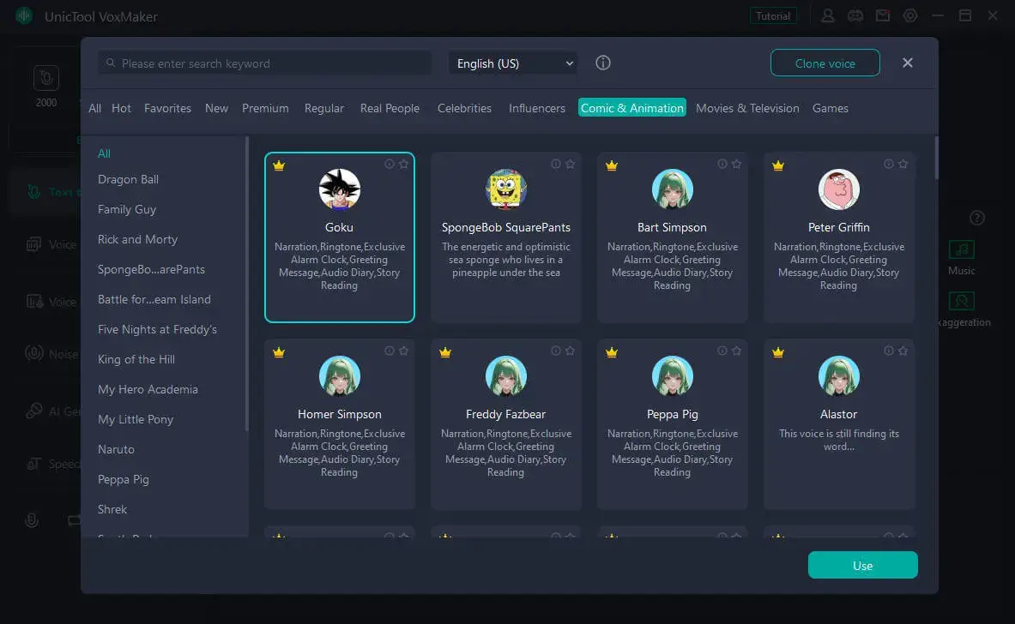Click the search magnifier icon
This screenshot has height=624, width=1015.
111,63
